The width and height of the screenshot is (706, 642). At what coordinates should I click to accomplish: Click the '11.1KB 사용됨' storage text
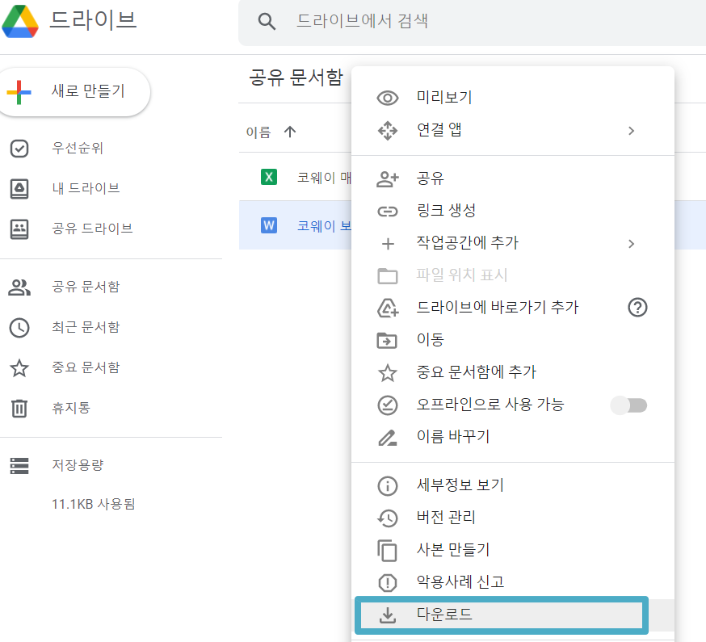pyautogui.click(x=93, y=504)
